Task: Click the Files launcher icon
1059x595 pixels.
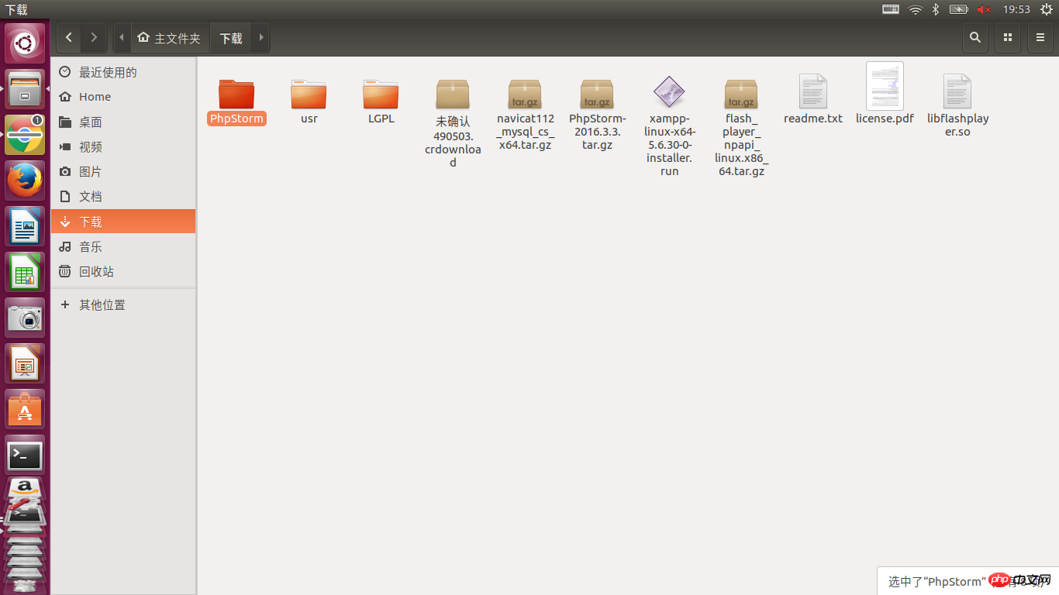Action: tap(25, 90)
